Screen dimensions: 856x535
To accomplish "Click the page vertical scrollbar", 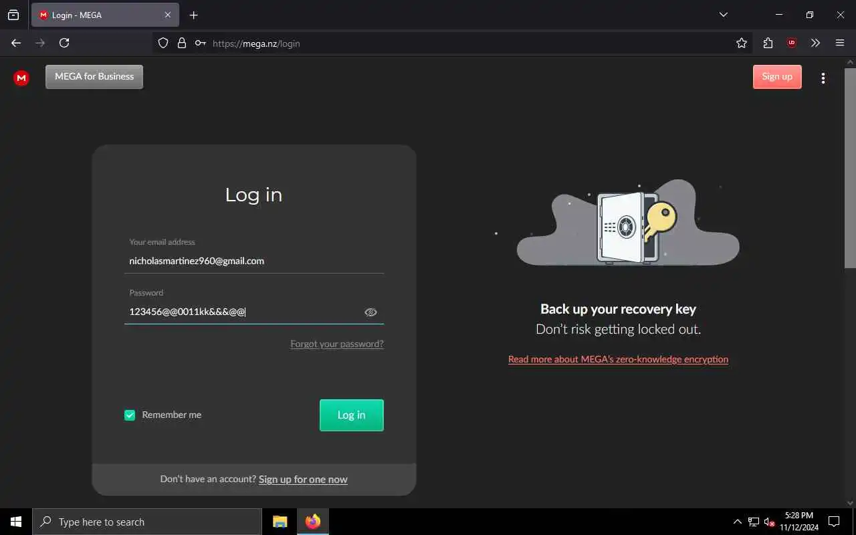I will point(850,167).
